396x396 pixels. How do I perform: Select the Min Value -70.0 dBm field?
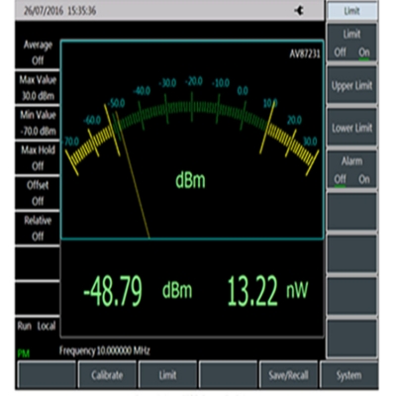coord(38,123)
